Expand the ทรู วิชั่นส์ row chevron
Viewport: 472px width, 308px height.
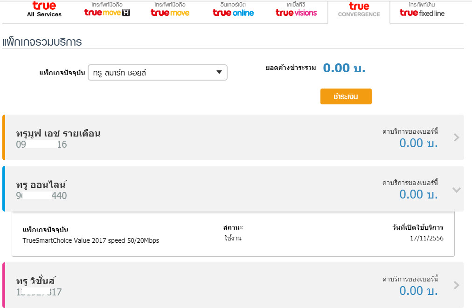coord(456,285)
